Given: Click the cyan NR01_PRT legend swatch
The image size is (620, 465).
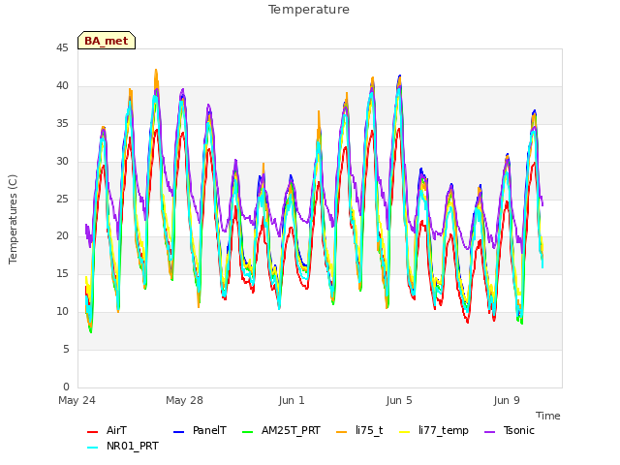Looking at the screenshot, I should coord(92,448).
